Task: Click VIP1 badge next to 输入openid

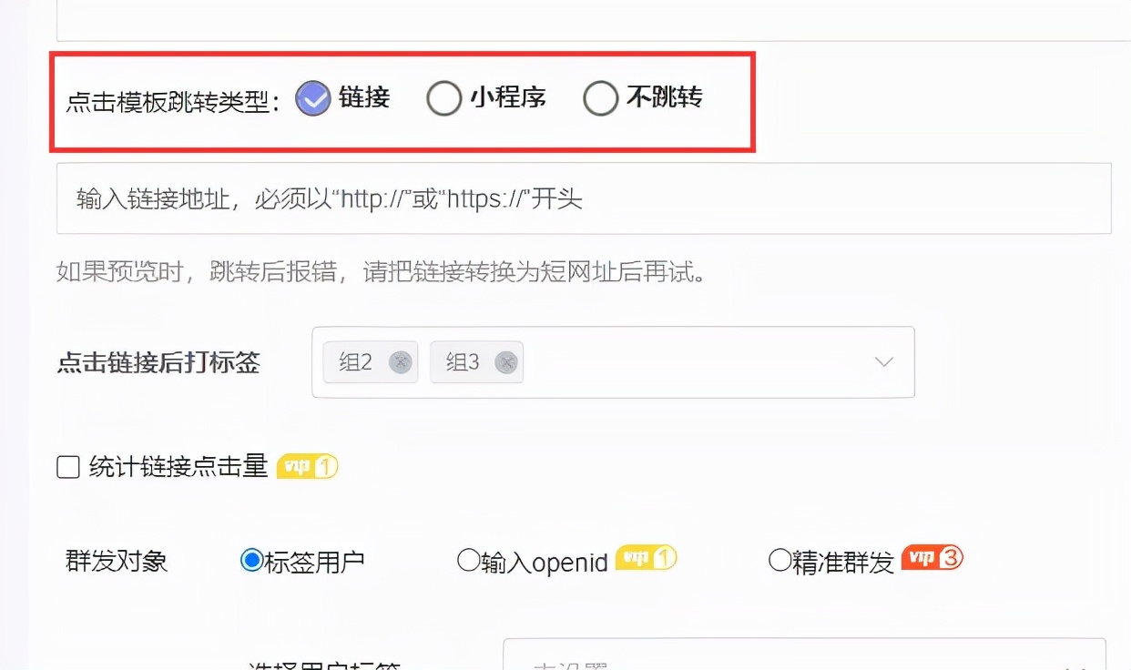Action: [647, 558]
